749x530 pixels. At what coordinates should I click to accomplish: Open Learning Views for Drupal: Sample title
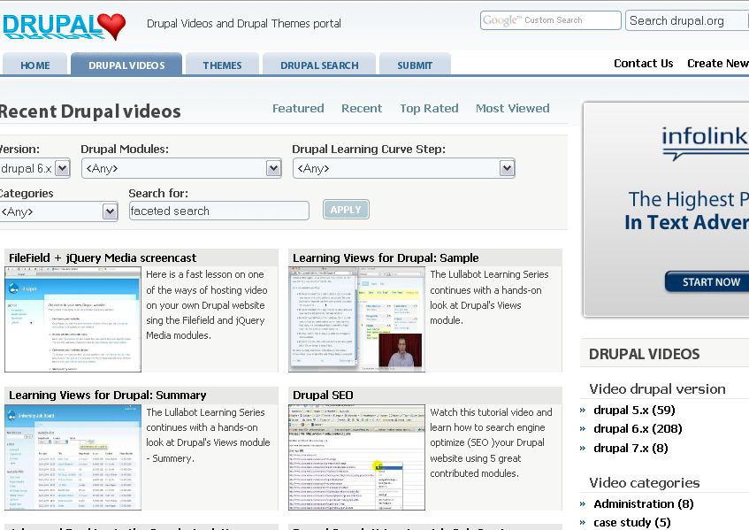pyautogui.click(x=386, y=258)
